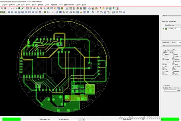Toggle the Vias checkbox off
Screen dimensions: 181x121
164,69
